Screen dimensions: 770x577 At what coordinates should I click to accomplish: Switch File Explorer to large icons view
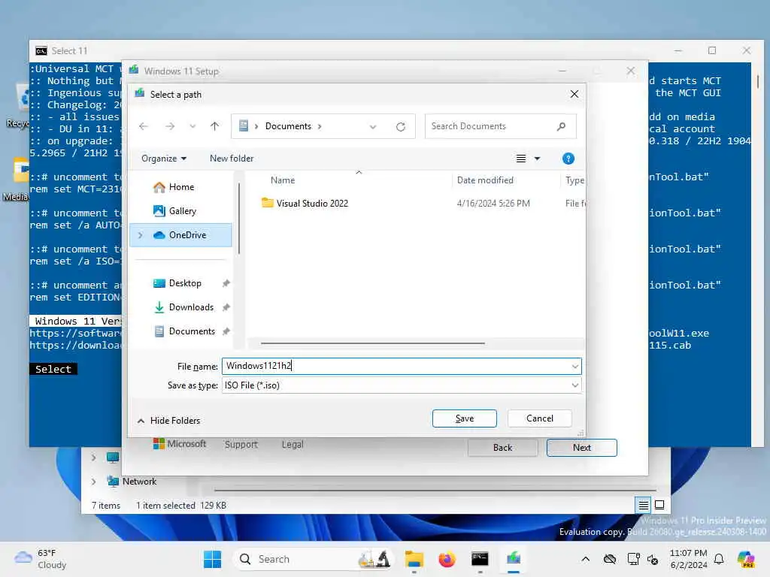[x=659, y=505]
